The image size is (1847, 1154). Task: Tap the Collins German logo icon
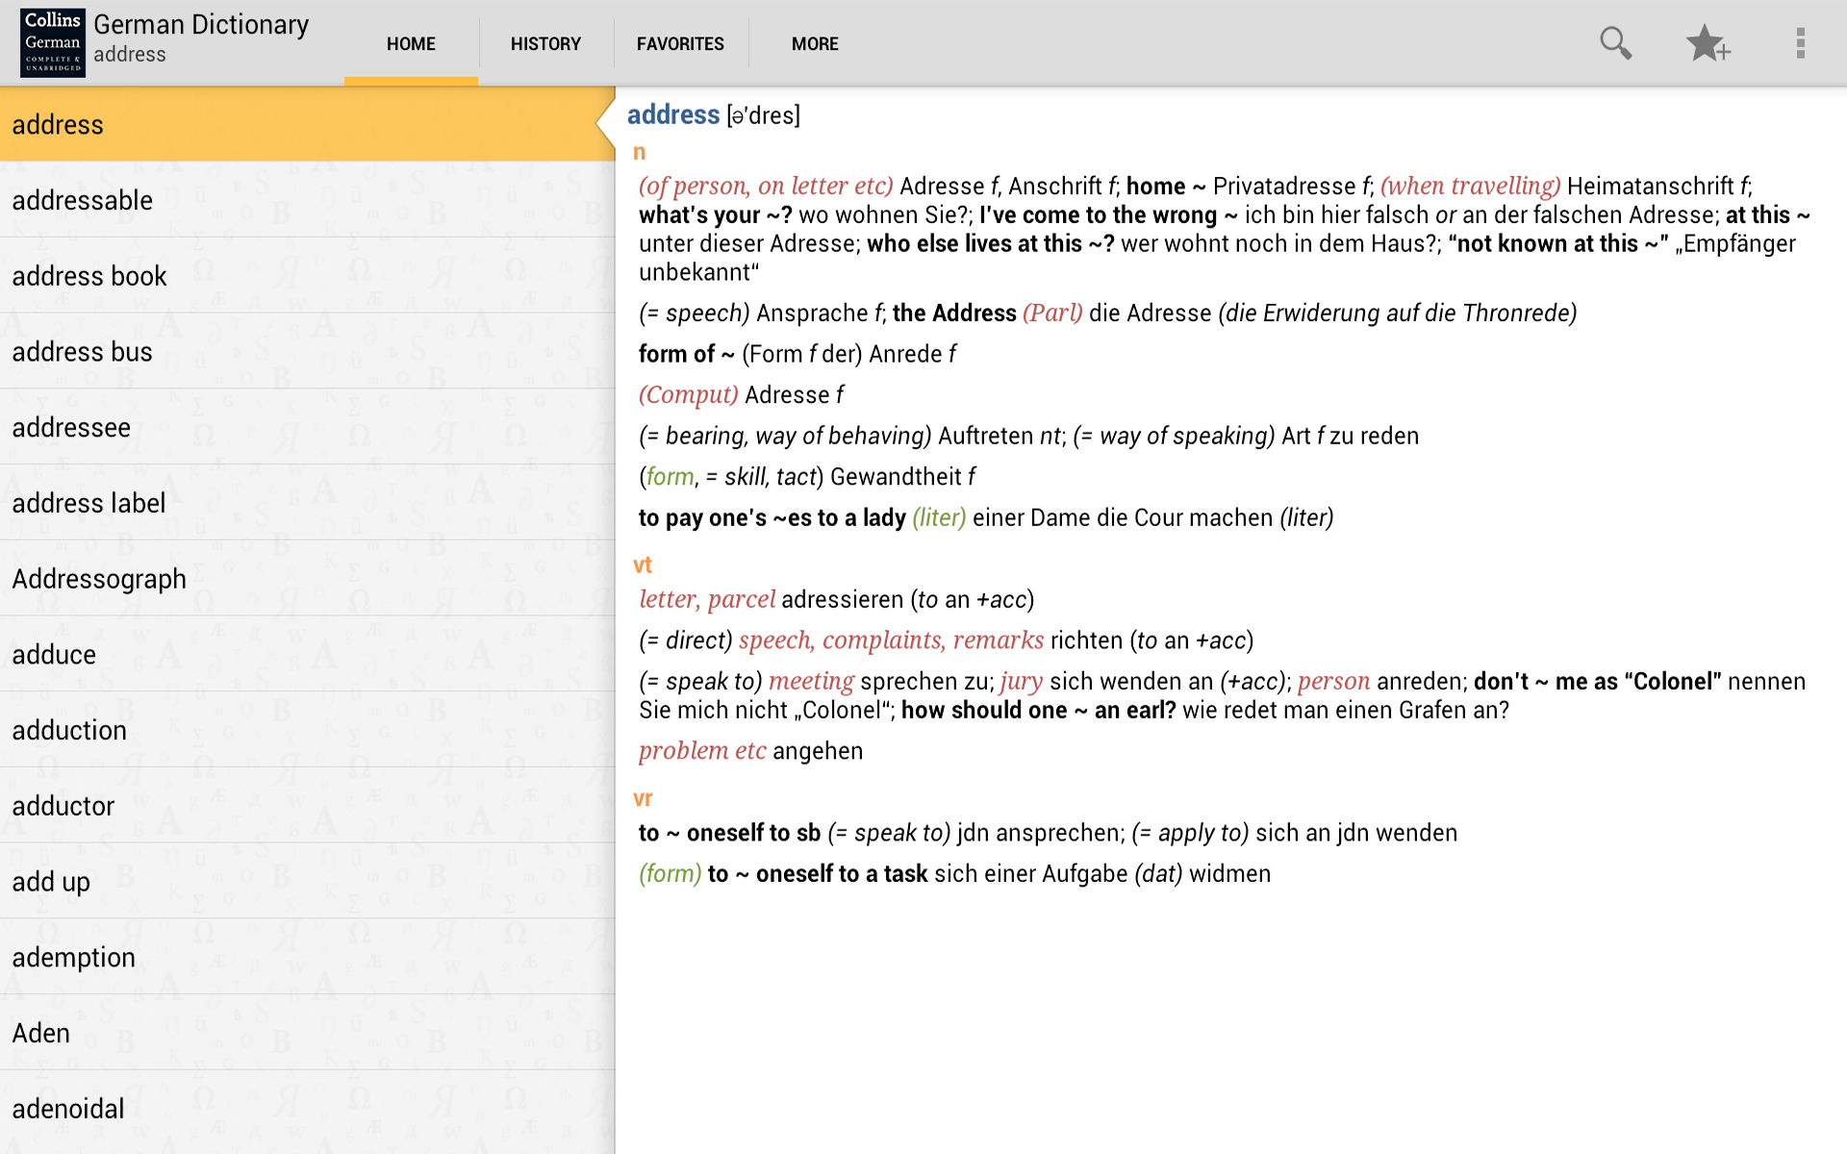pos(53,43)
